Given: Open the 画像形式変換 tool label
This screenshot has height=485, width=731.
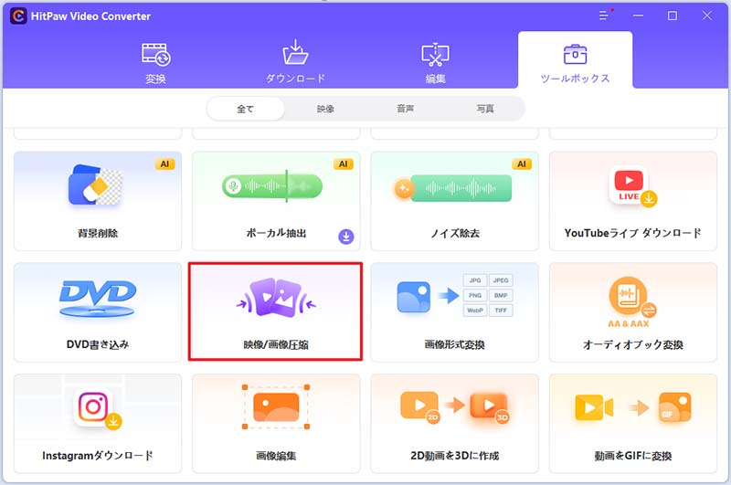Looking at the screenshot, I should tap(454, 344).
